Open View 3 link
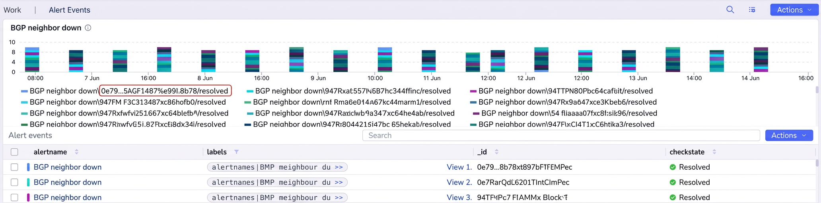This screenshot has width=821, height=203. coord(459,197)
